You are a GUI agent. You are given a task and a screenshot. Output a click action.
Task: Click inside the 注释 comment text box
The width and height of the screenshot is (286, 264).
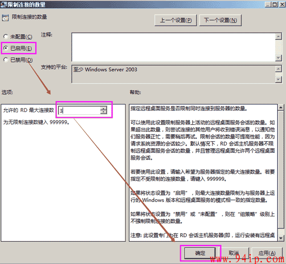coord(173,47)
